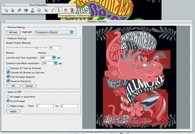
Task: Open the PDF Optimizer tool
Action: click(66, 10)
